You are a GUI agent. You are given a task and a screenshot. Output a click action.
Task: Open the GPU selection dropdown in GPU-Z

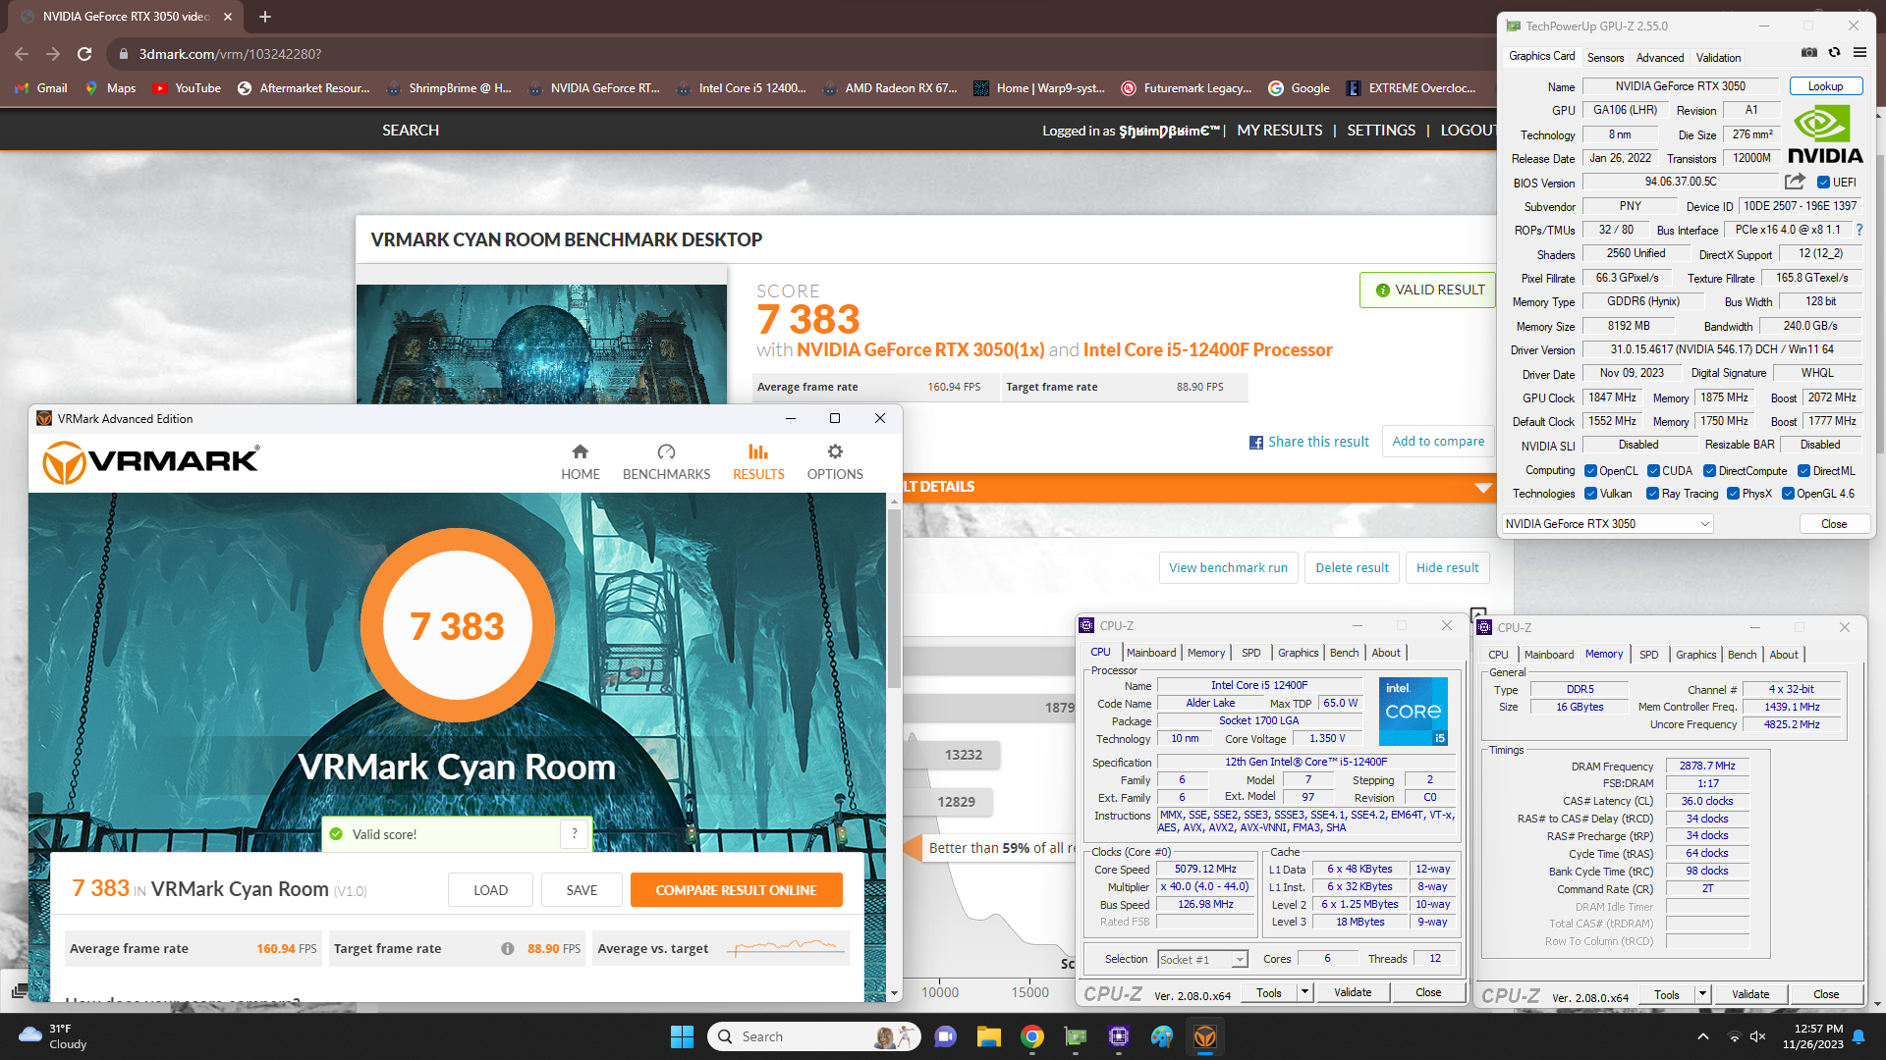(x=1607, y=524)
